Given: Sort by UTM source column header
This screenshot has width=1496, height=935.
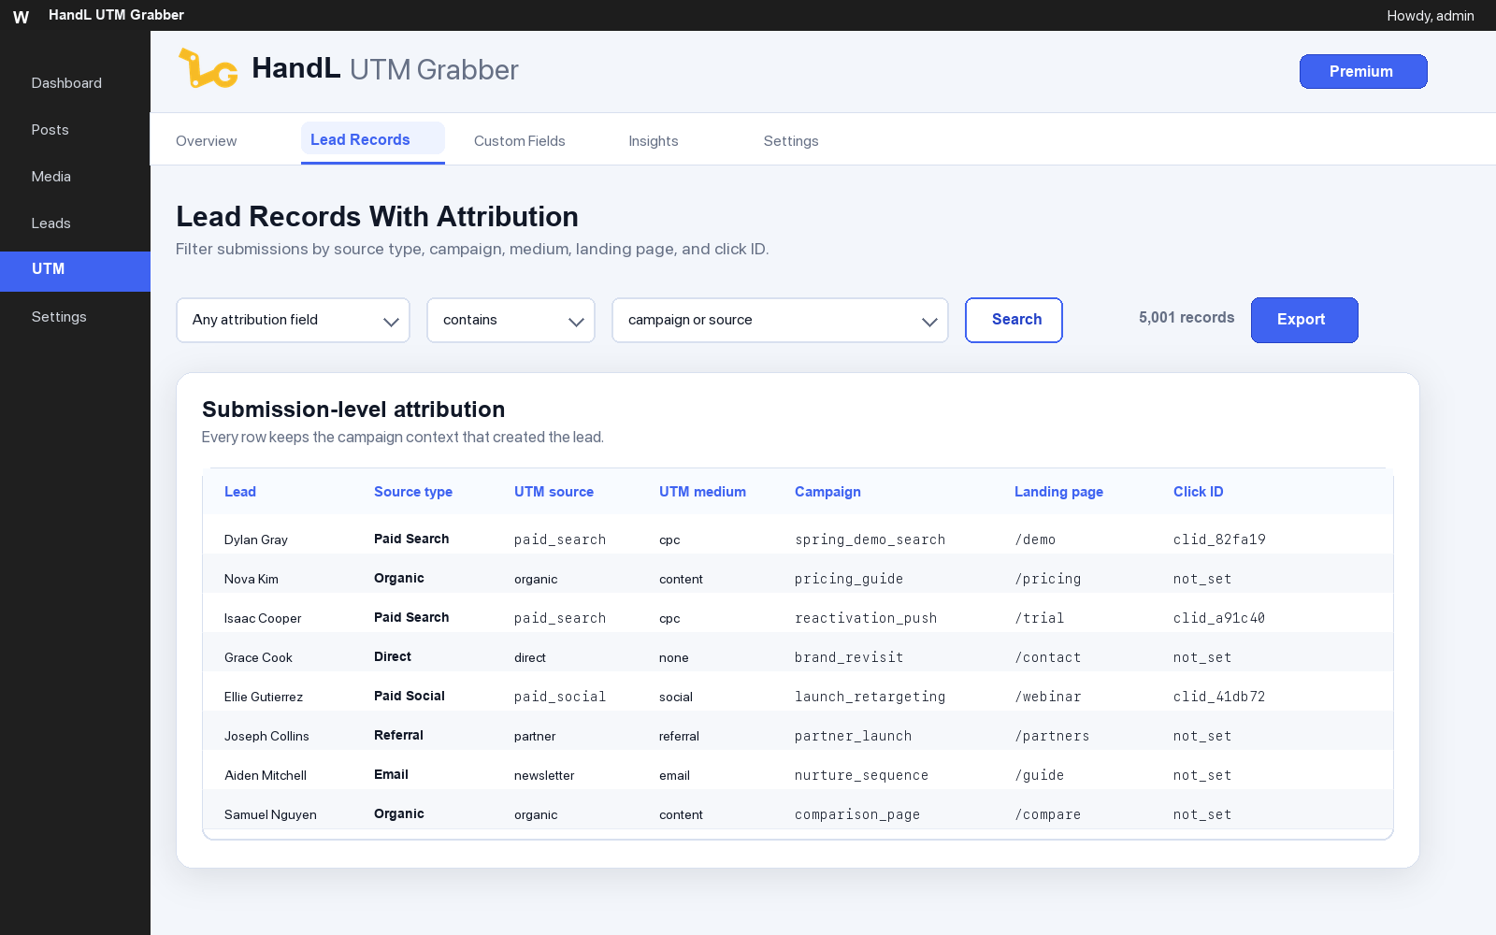Looking at the screenshot, I should 554,492.
